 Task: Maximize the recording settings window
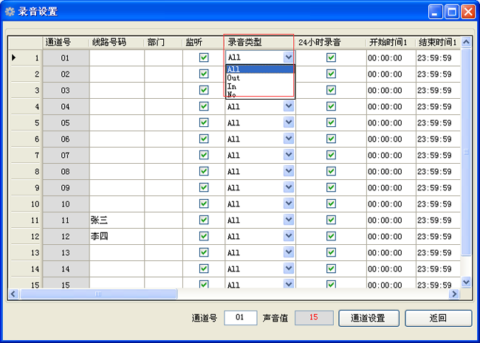tap(452, 11)
